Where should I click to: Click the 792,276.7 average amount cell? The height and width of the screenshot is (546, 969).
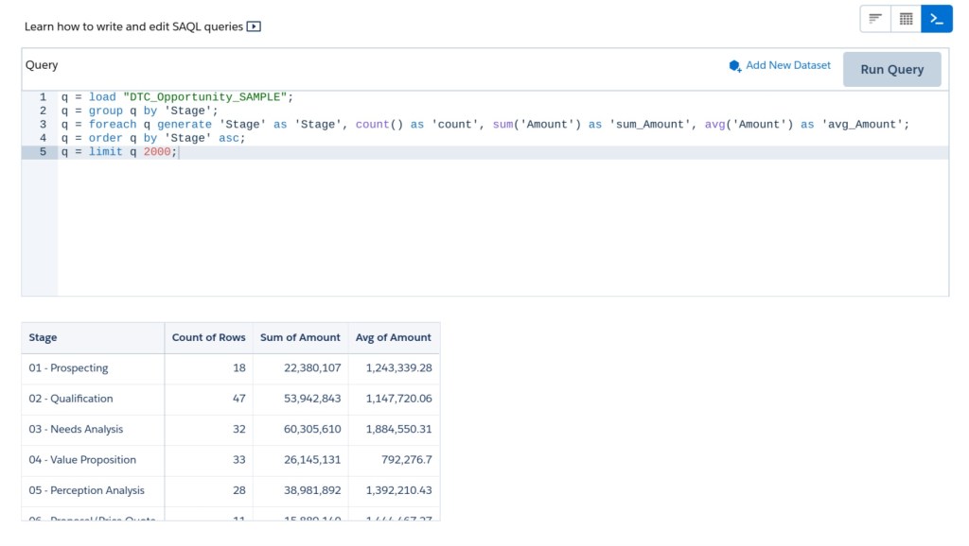403,460
